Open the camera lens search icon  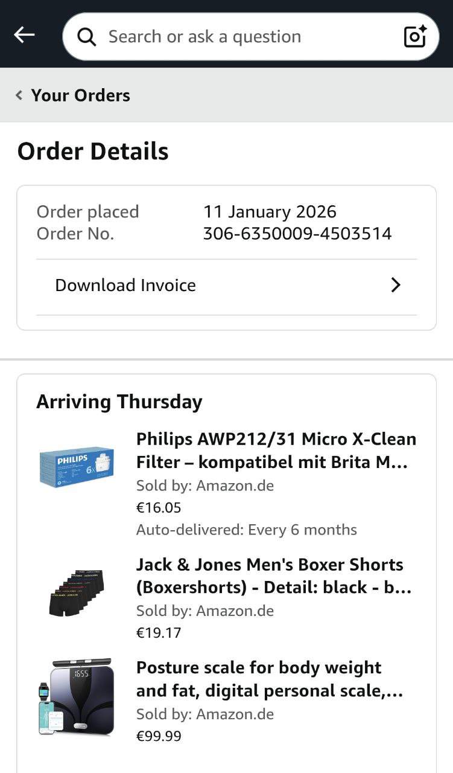point(415,36)
